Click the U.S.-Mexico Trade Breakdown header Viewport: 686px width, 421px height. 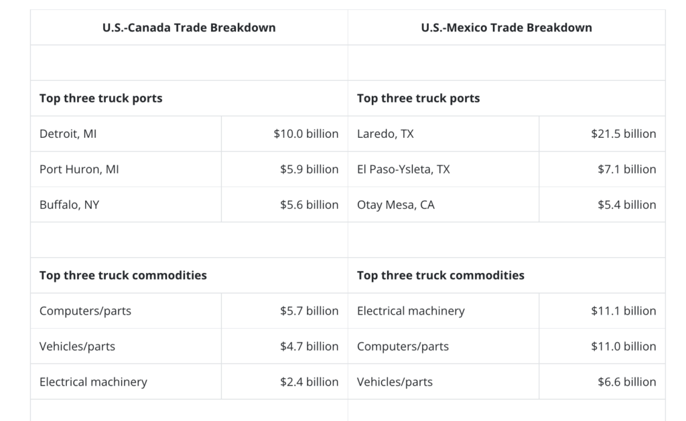click(x=506, y=27)
